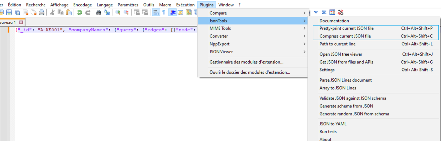Click the green Undo arrow icon
441x141 pixels.
coord(80,13)
